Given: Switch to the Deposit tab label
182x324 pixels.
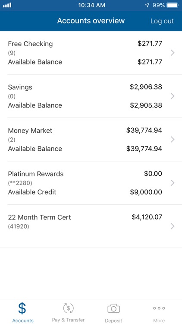Looking at the screenshot, I should click(113, 321).
